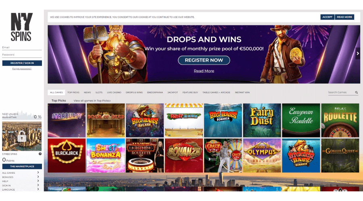Open the Starburst game tile
The width and height of the screenshot is (363, 201).
pos(67,121)
